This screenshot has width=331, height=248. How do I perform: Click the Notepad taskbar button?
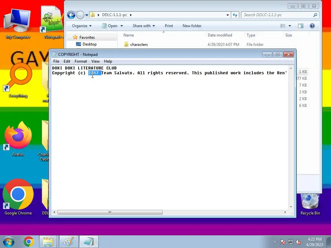[x=89, y=242]
